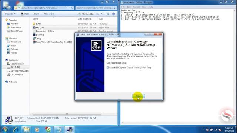Screen dimensions: 237x133
Task: Open Windows Media Player taskbar icon
Action: tap(37, 130)
